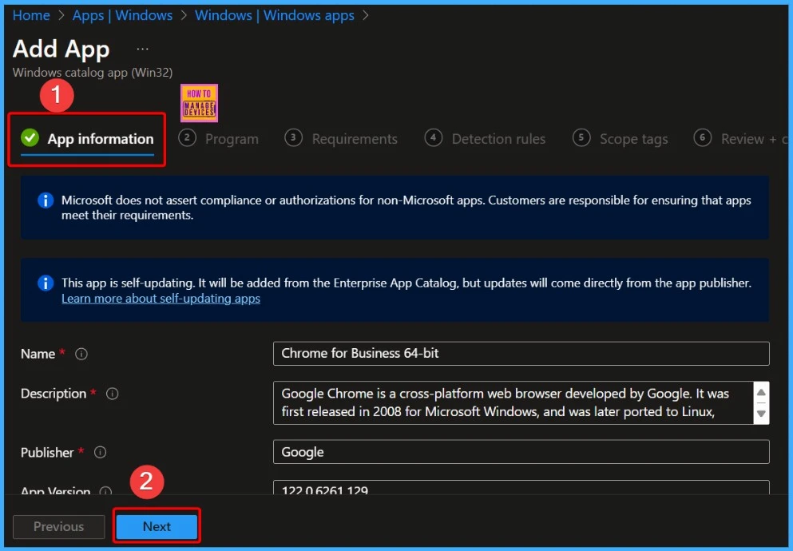Click the Name field label
This screenshot has height=551, width=793.
(x=38, y=354)
